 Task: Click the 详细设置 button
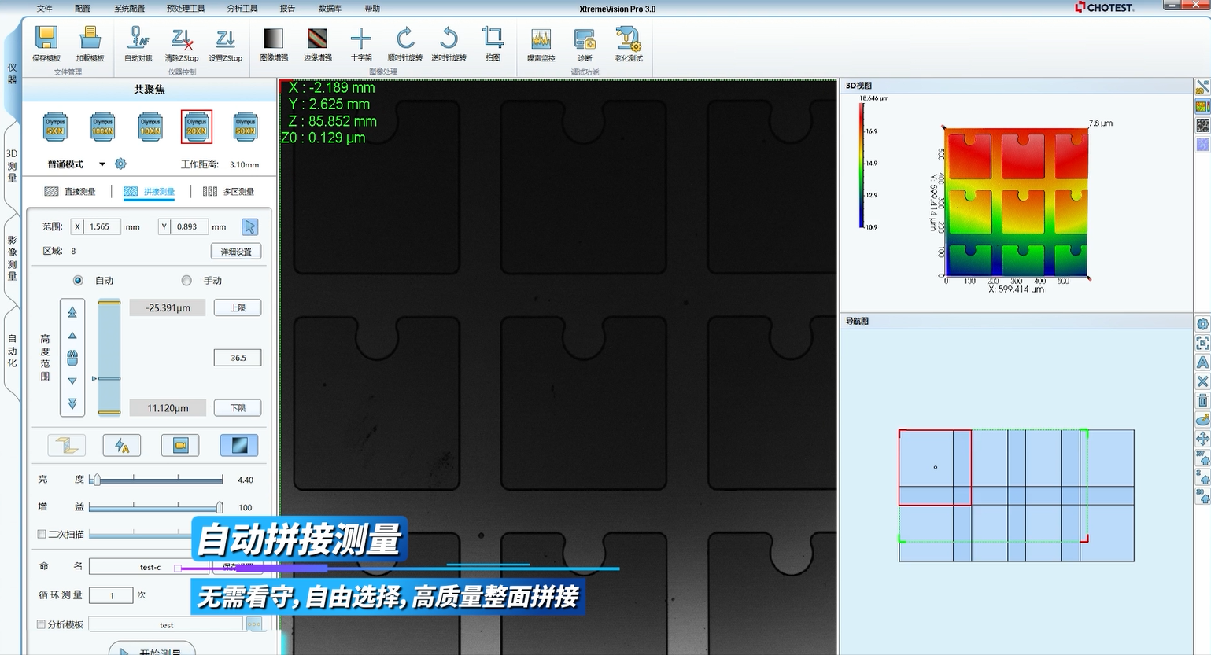tap(236, 252)
